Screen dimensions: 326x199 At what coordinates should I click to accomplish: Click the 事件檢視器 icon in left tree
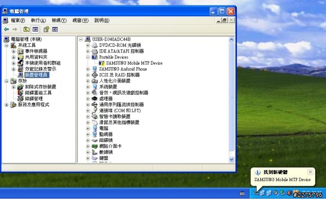(x=20, y=51)
